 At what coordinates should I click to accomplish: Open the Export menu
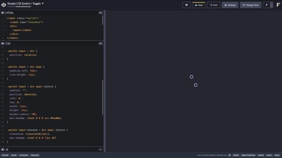point(269,155)
